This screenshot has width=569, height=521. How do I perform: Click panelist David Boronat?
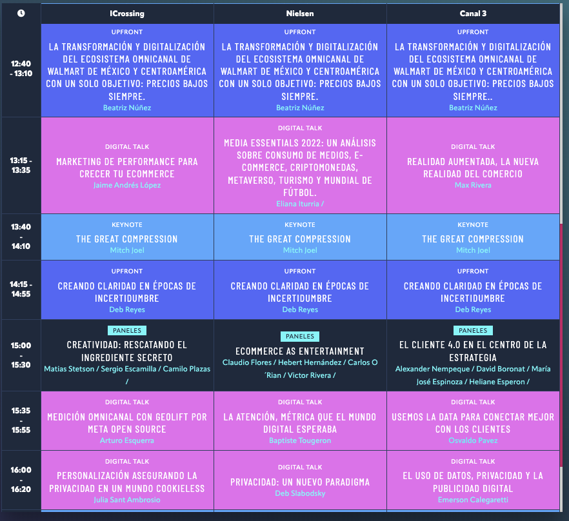(501, 369)
